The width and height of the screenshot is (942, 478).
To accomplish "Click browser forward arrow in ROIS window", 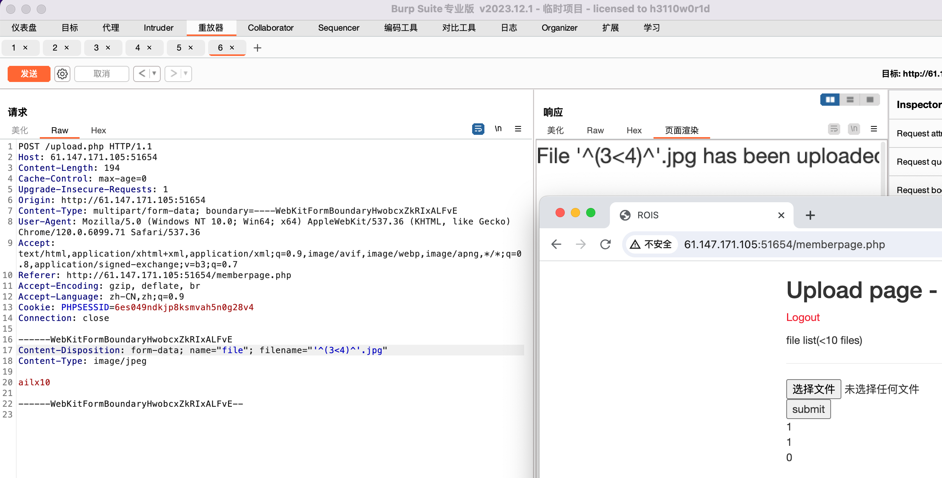I will pos(581,244).
